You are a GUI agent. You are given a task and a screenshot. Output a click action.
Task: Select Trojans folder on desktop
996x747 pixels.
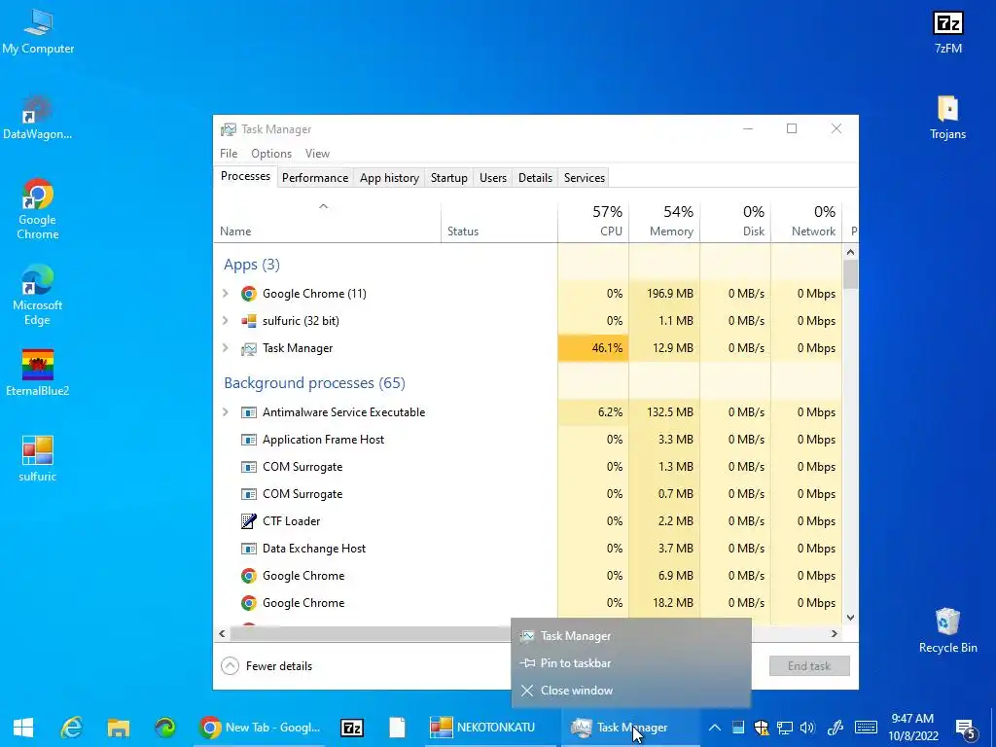[x=947, y=118]
